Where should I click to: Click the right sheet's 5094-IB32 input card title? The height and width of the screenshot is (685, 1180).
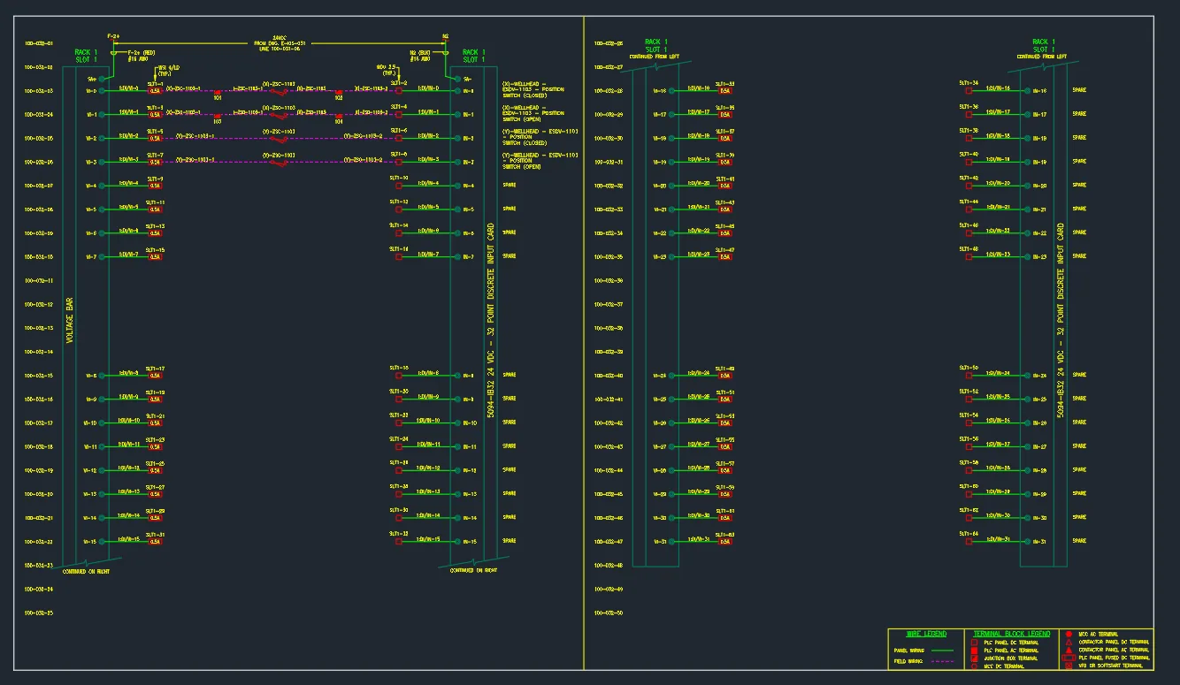1060,320
